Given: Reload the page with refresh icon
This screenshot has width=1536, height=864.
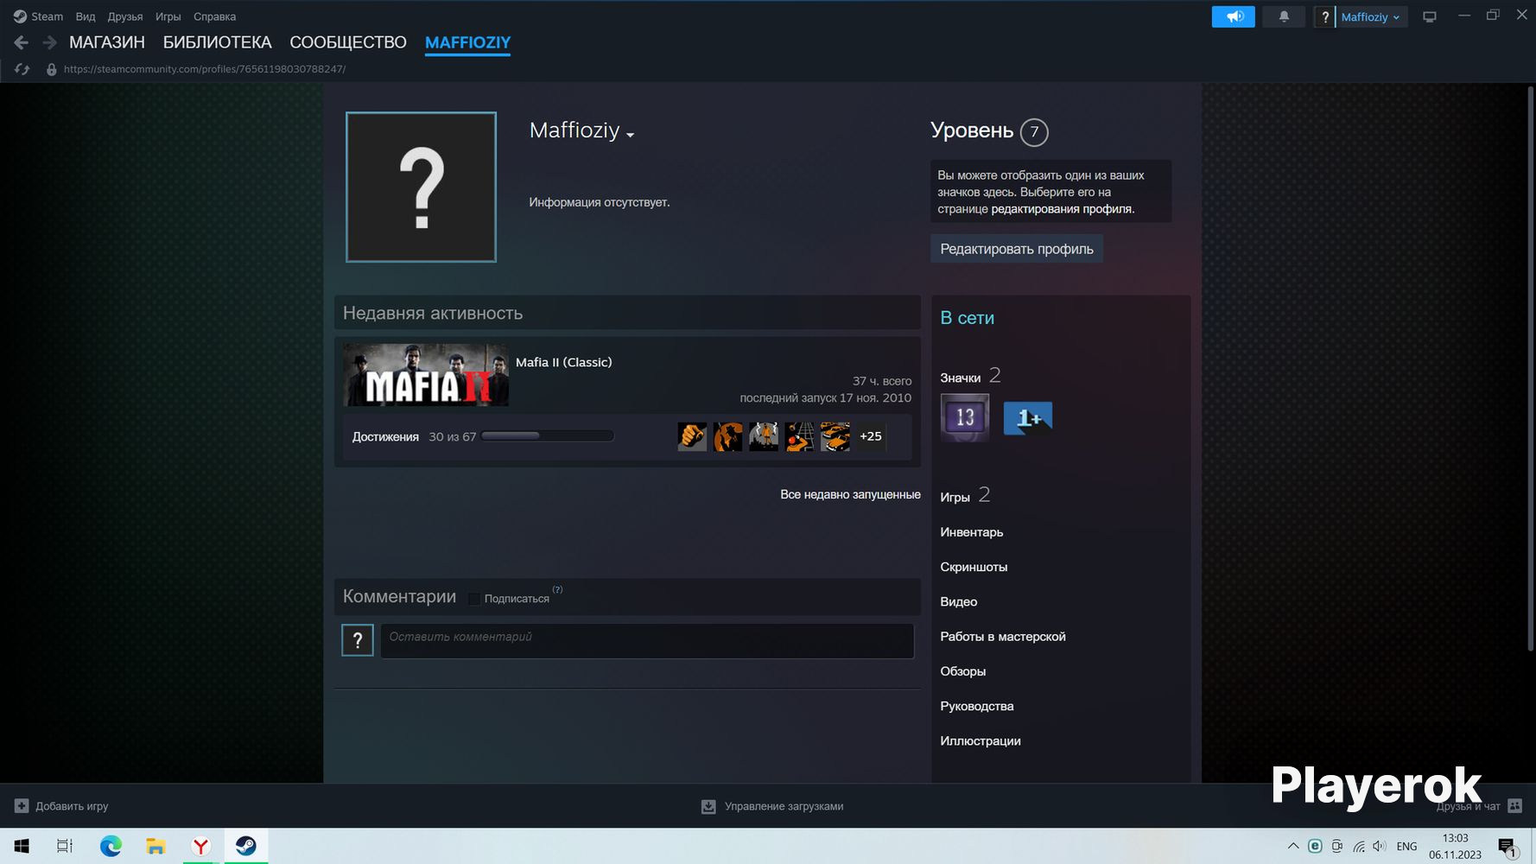Looking at the screenshot, I should (x=22, y=69).
